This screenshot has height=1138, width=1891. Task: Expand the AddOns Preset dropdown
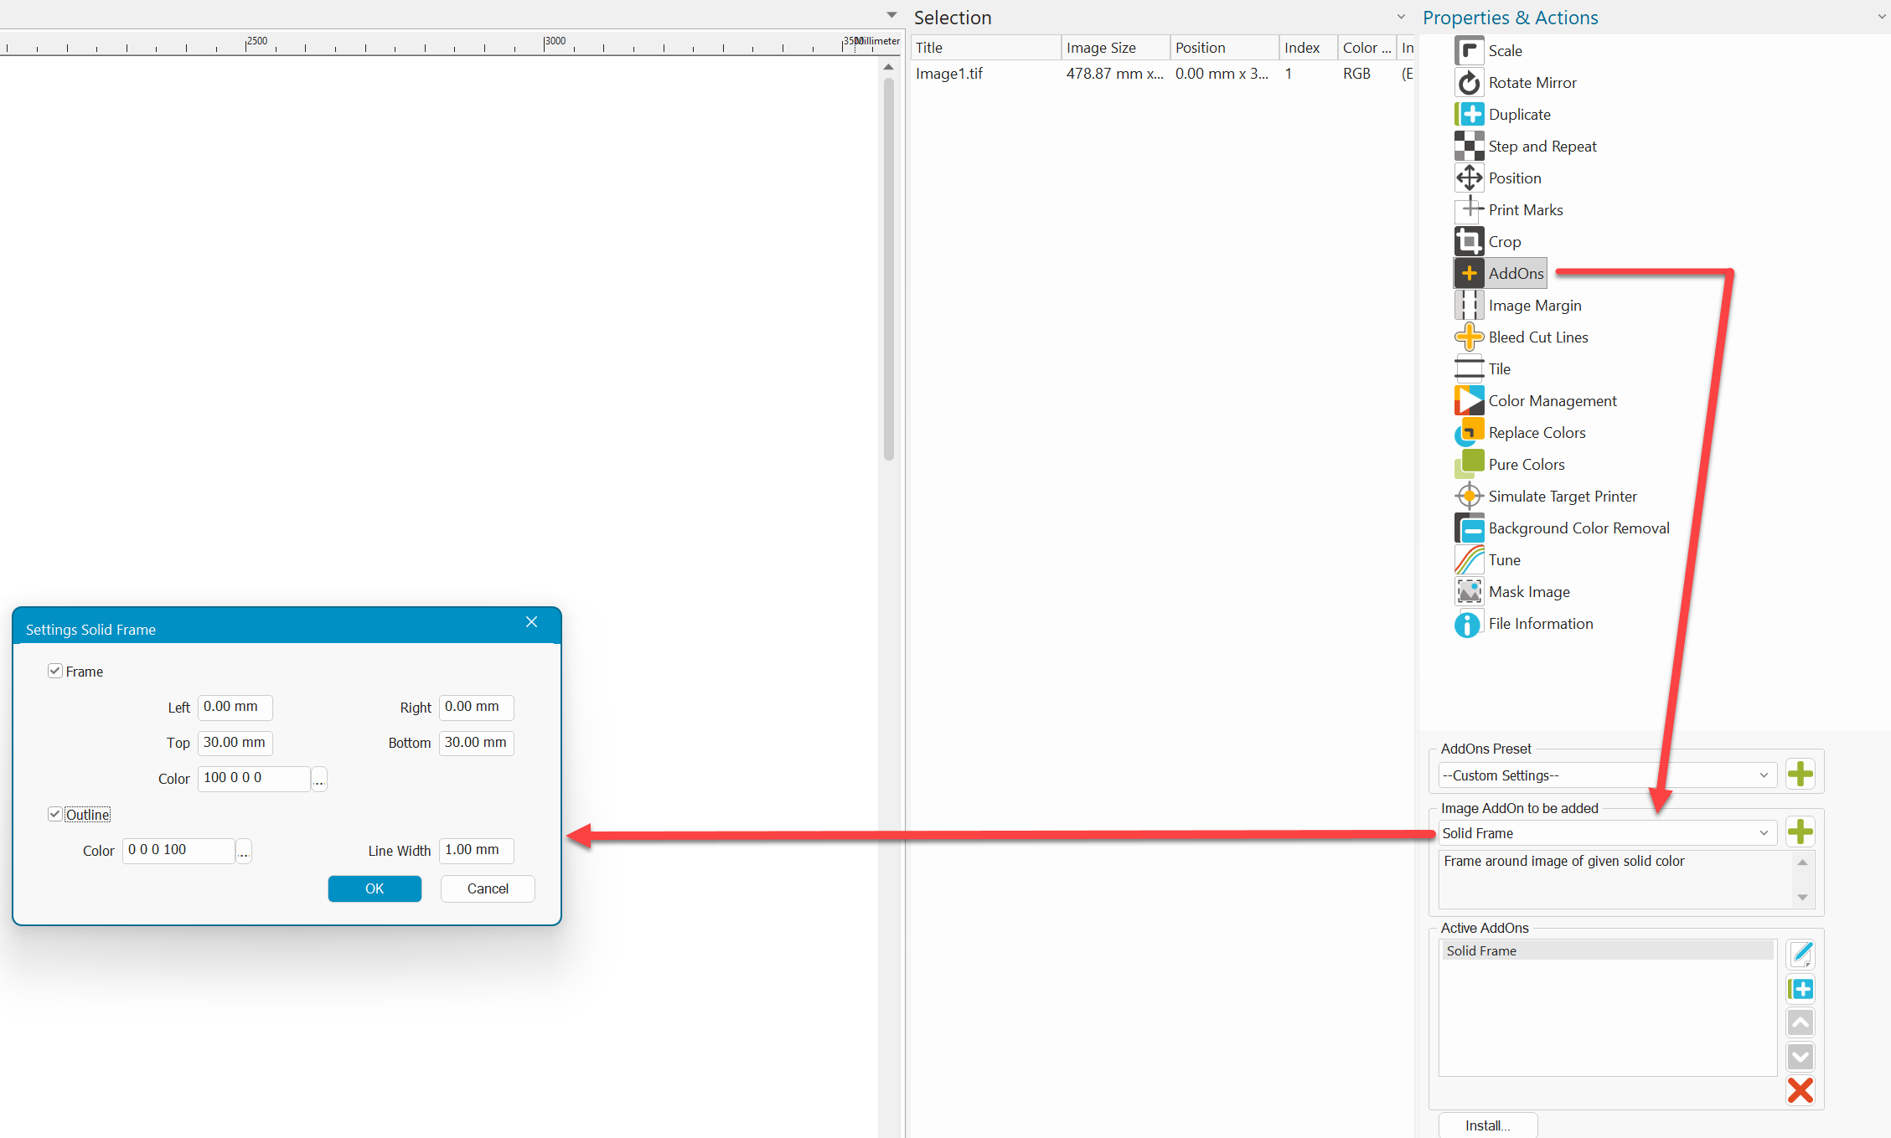pos(1763,775)
